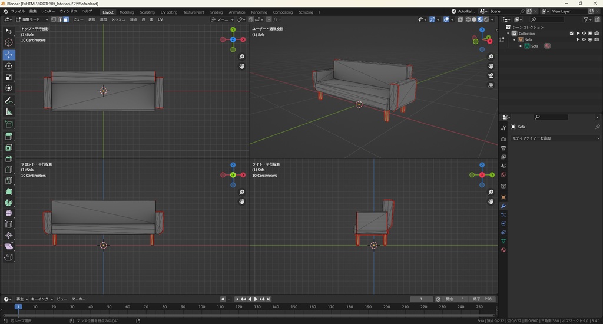Activate the Measure tool

pos(9,111)
